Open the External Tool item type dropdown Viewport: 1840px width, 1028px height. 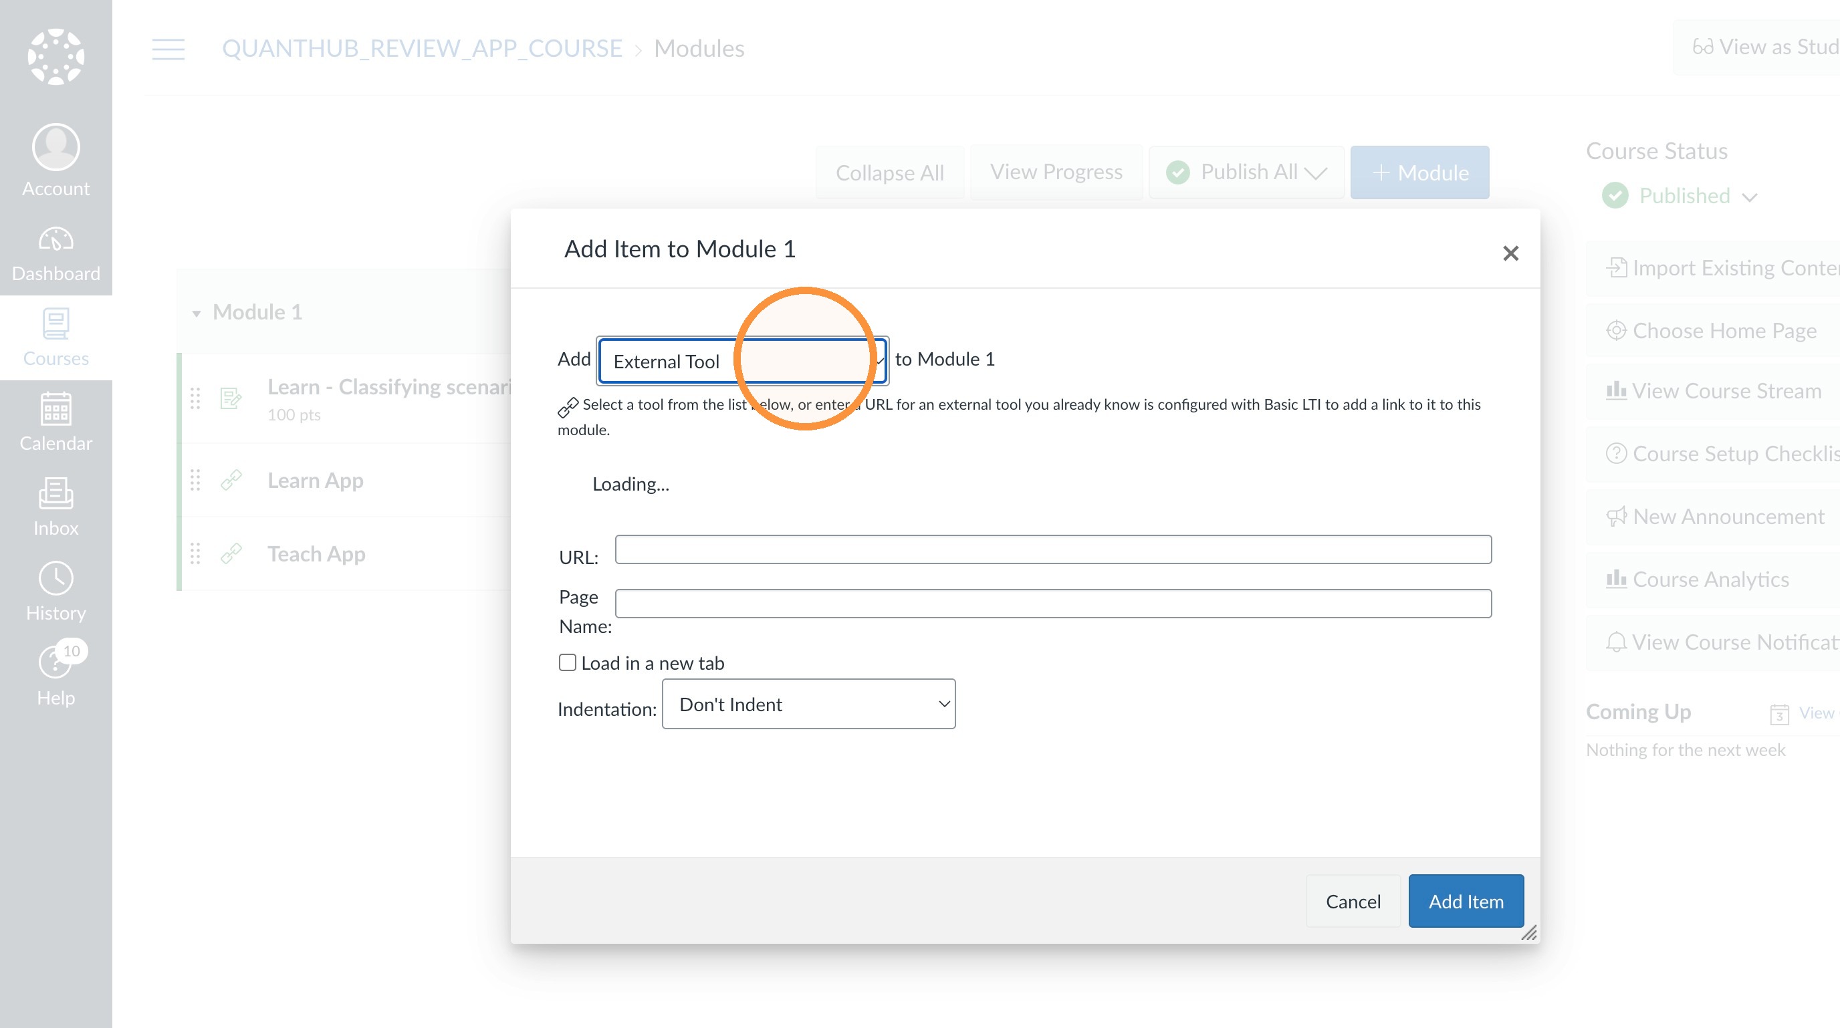pos(743,360)
